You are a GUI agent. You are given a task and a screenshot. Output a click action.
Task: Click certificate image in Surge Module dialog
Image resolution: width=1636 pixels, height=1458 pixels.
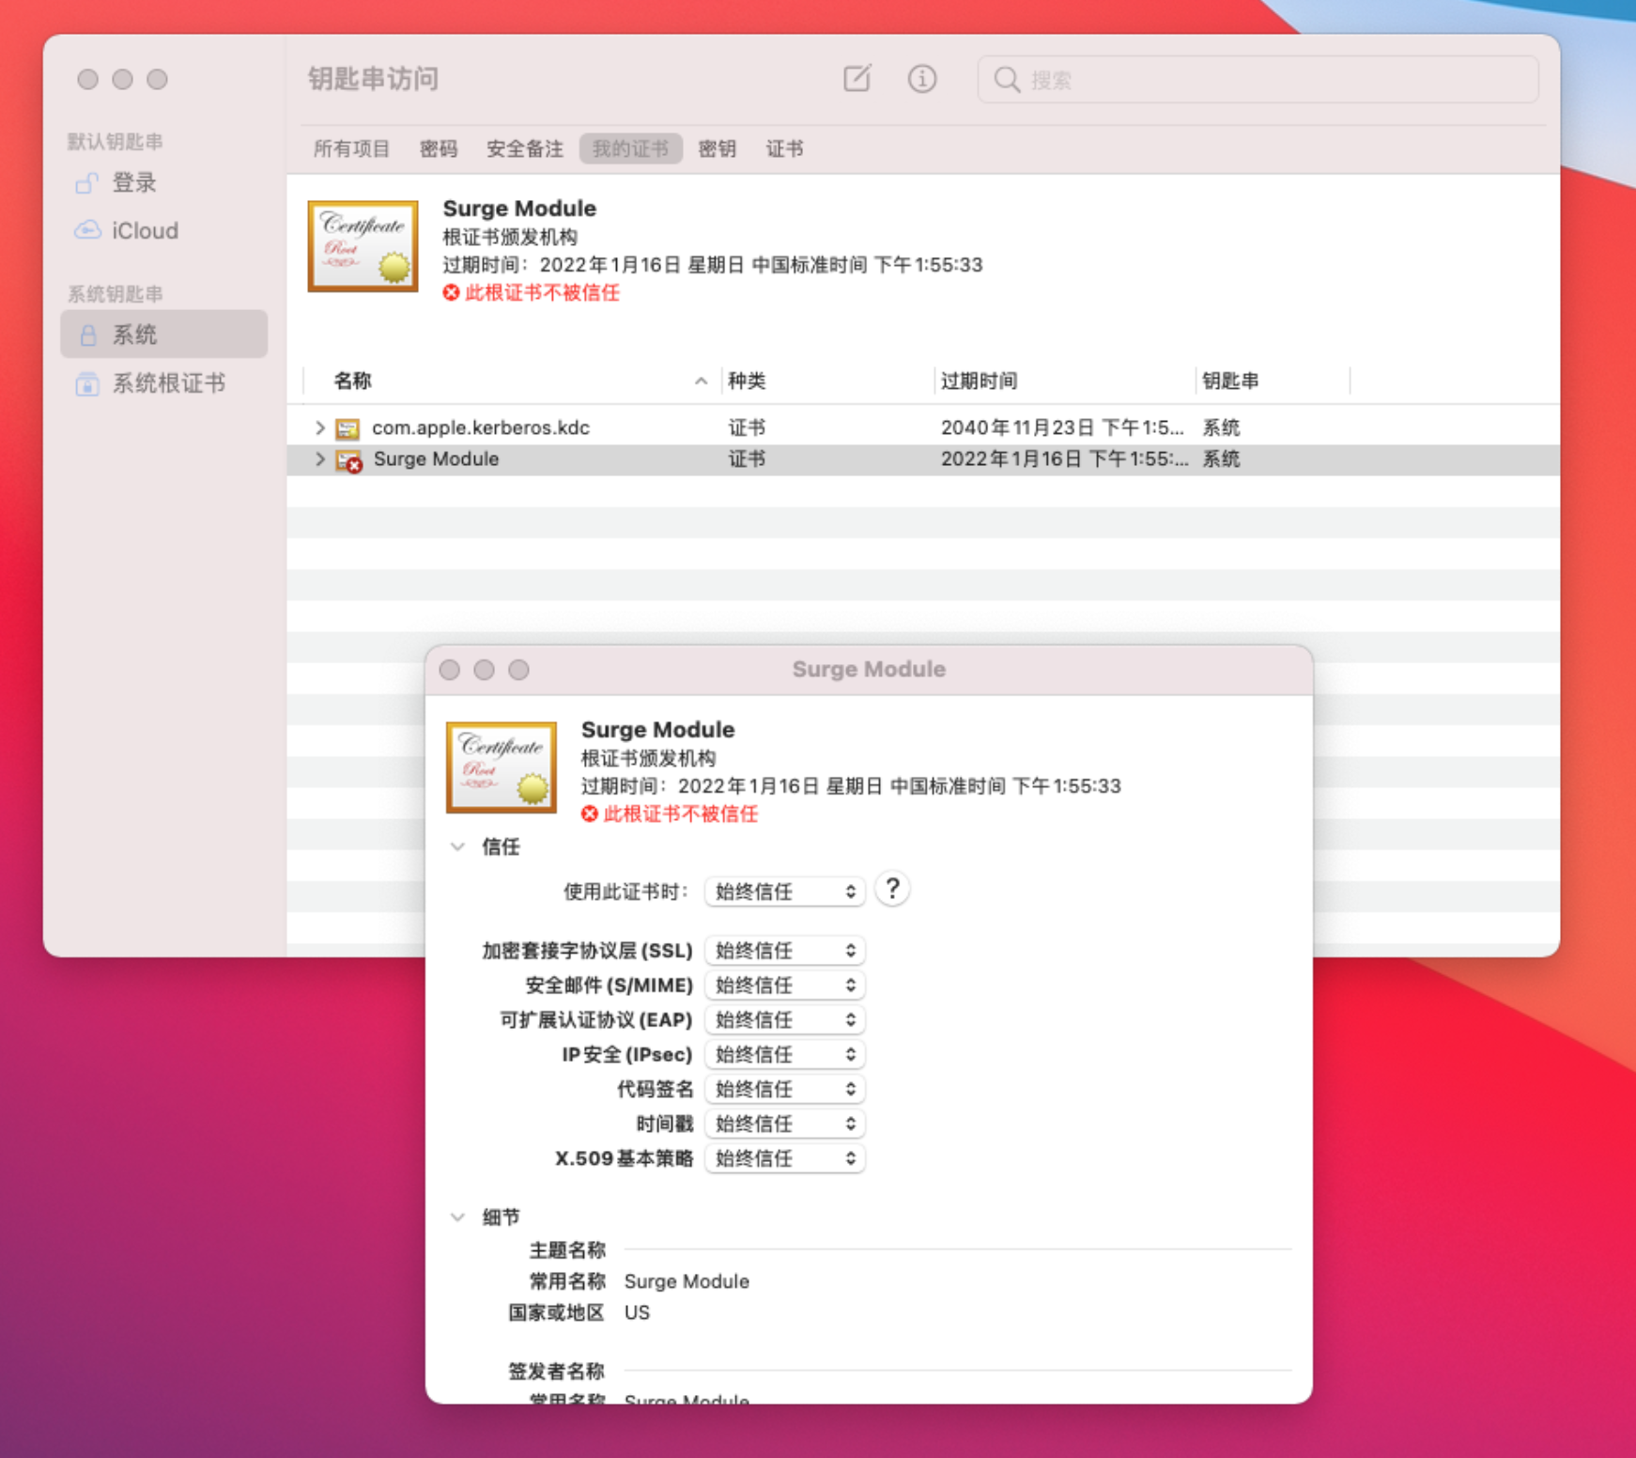pyautogui.click(x=502, y=768)
